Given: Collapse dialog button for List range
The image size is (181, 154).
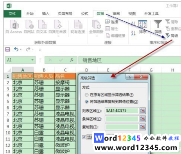Looking at the screenshot, I should tap(143, 111).
